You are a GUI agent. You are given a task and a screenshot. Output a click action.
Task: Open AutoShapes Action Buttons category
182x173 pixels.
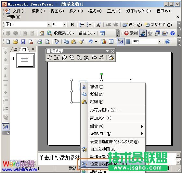[x=102, y=58]
